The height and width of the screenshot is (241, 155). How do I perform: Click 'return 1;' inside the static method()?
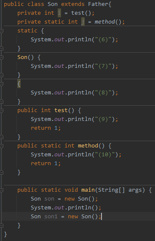coord(46,163)
